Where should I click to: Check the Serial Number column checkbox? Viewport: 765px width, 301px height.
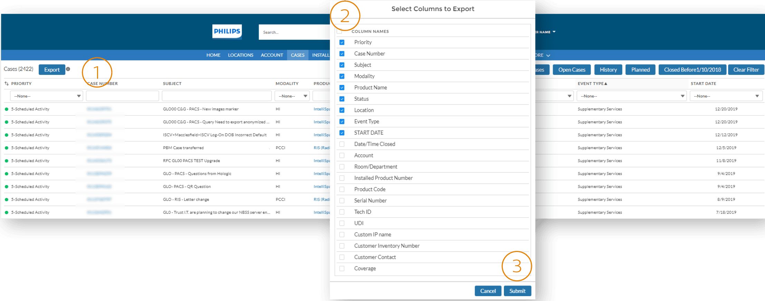click(x=342, y=201)
